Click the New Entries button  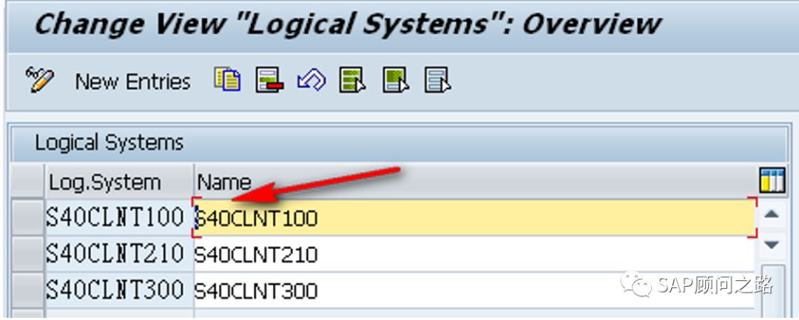coord(132,81)
